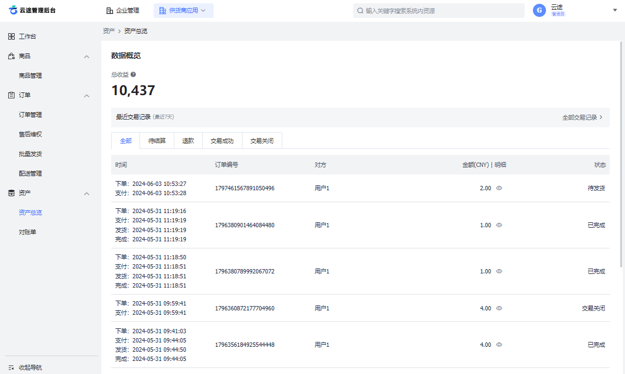
Task: Click the 金额(CNY) | 明细 column header
Action: (x=484, y=165)
